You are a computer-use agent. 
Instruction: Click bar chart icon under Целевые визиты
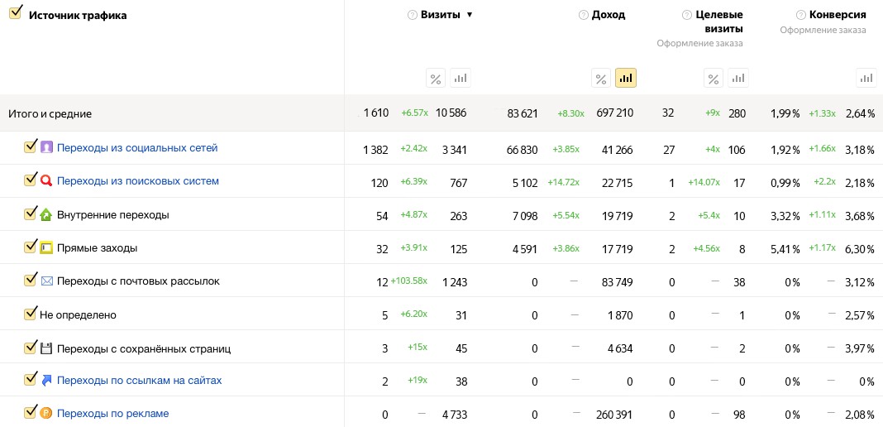737,79
